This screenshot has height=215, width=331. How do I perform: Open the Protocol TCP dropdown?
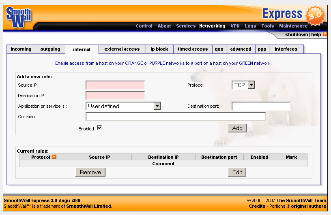(243, 85)
